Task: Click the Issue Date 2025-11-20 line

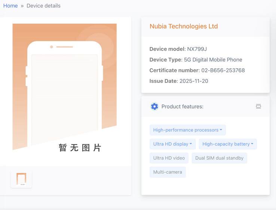Action: (x=179, y=81)
